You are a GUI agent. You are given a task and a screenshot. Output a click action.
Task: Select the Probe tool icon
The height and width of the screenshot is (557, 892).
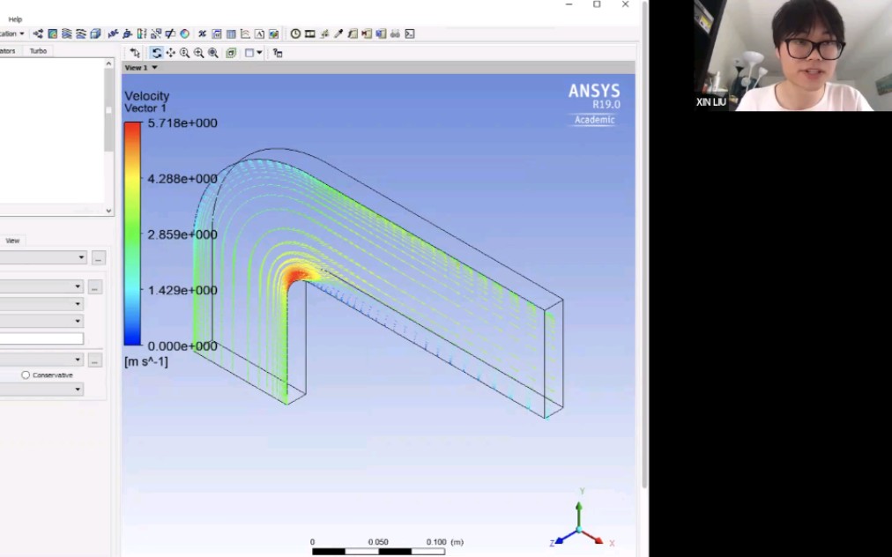coord(339,33)
